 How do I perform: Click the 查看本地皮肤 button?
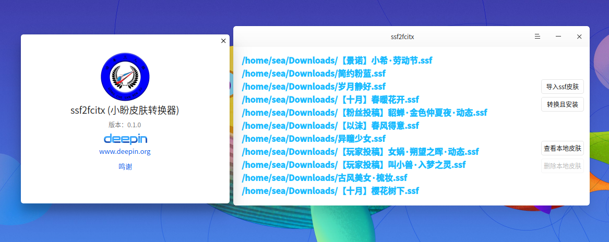(x=563, y=148)
